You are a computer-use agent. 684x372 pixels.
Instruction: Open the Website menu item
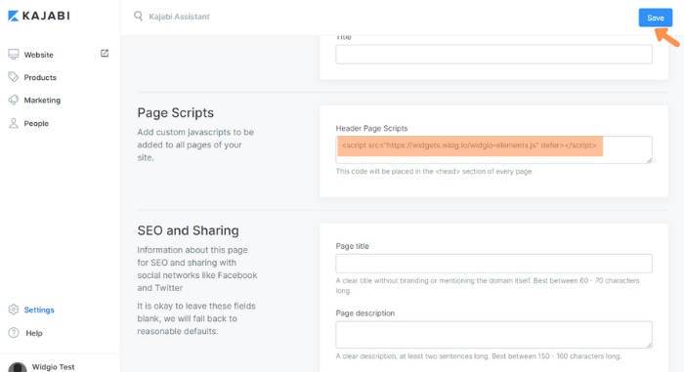(38, 55)
